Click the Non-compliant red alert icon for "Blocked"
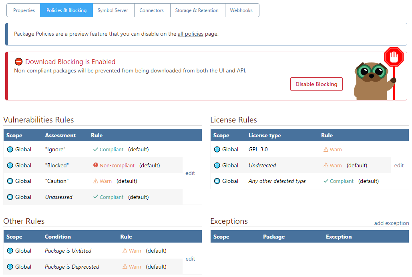The image size is (412, 277). [x=96, y=165]
